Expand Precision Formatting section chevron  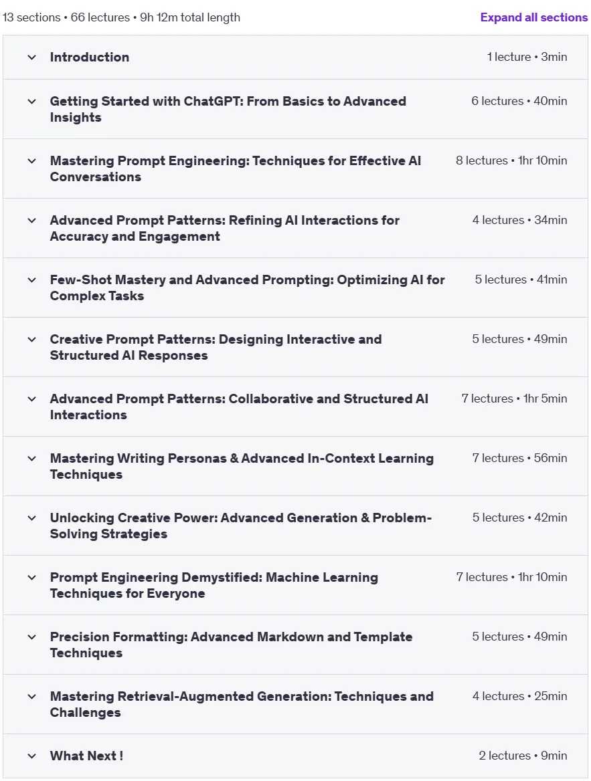[x=32, y=637]
